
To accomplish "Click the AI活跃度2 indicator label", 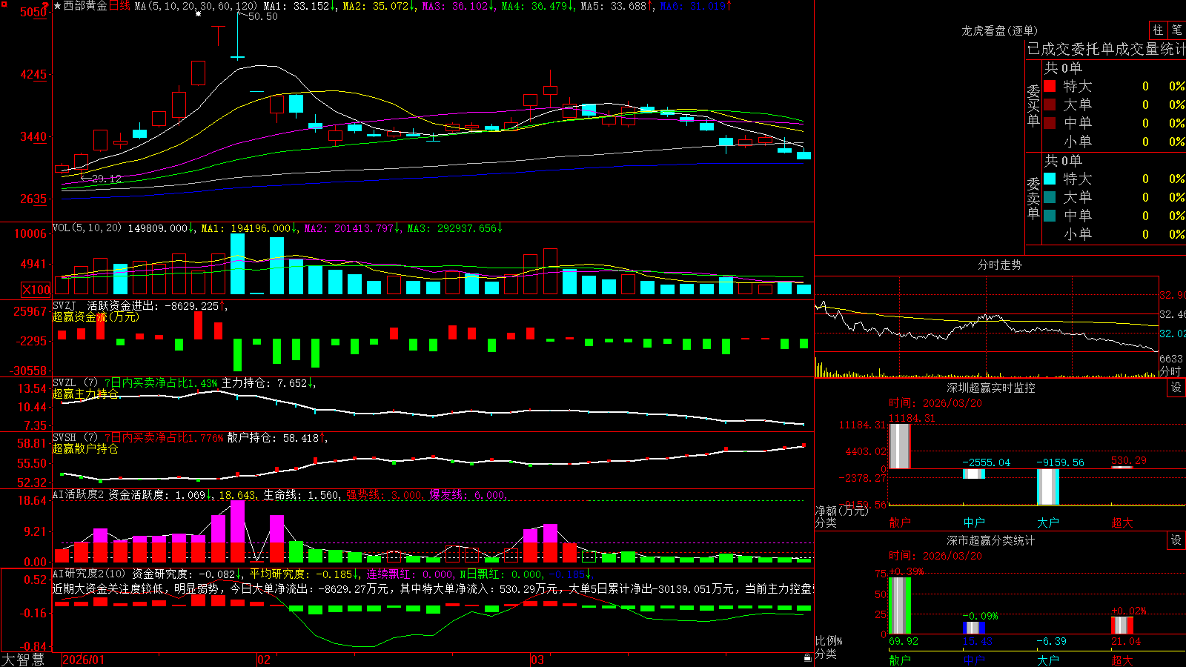I will click(79, 494).
